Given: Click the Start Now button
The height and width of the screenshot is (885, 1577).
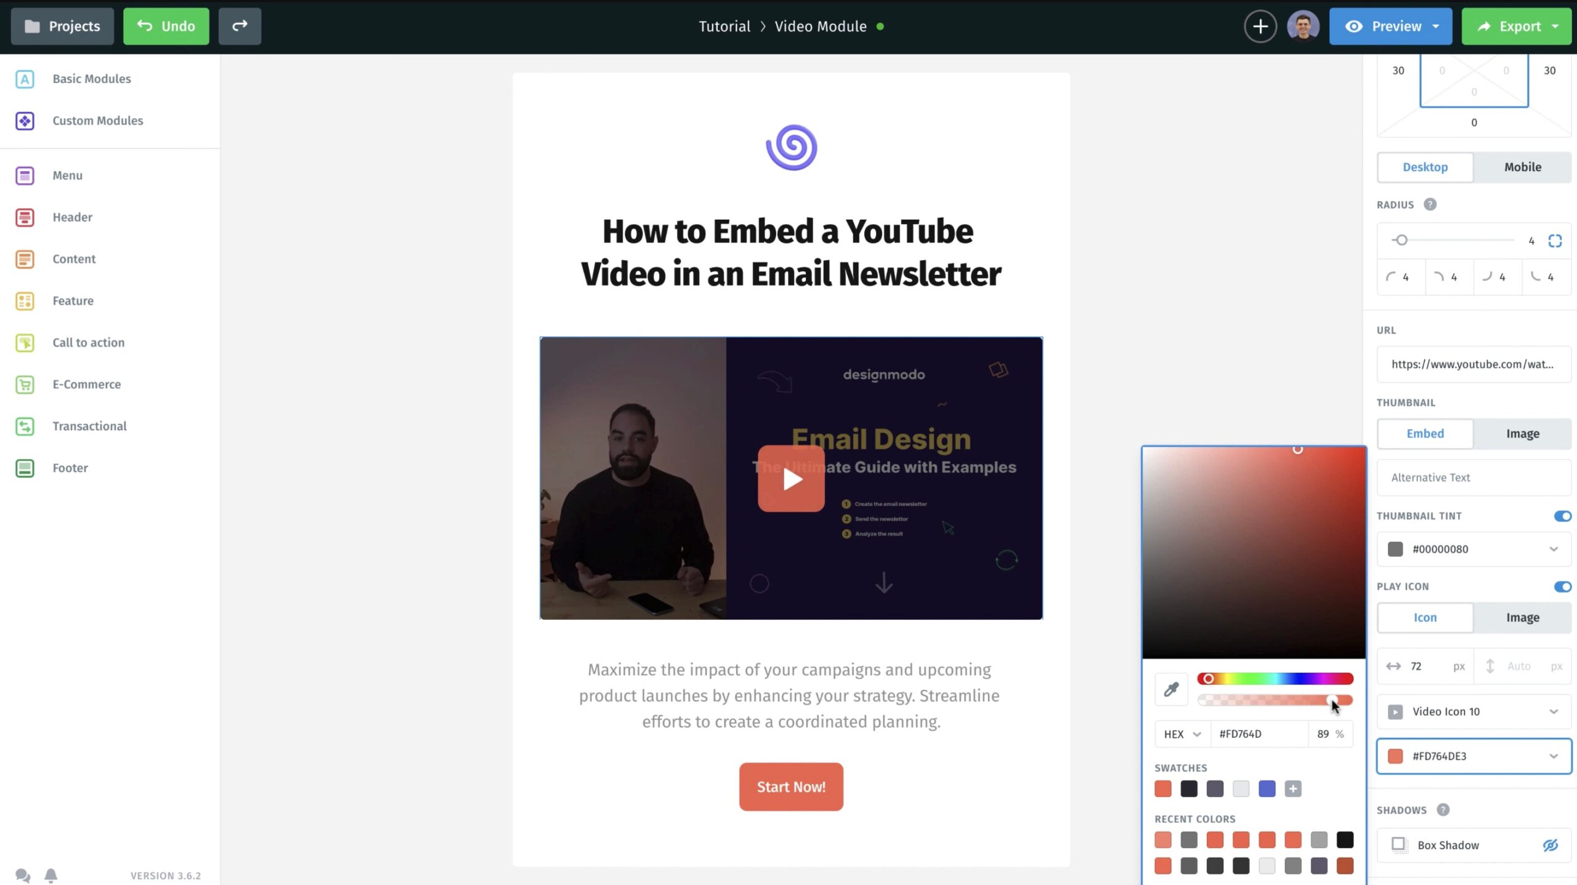Looking at the screenshot, I should tap(791, 787).
